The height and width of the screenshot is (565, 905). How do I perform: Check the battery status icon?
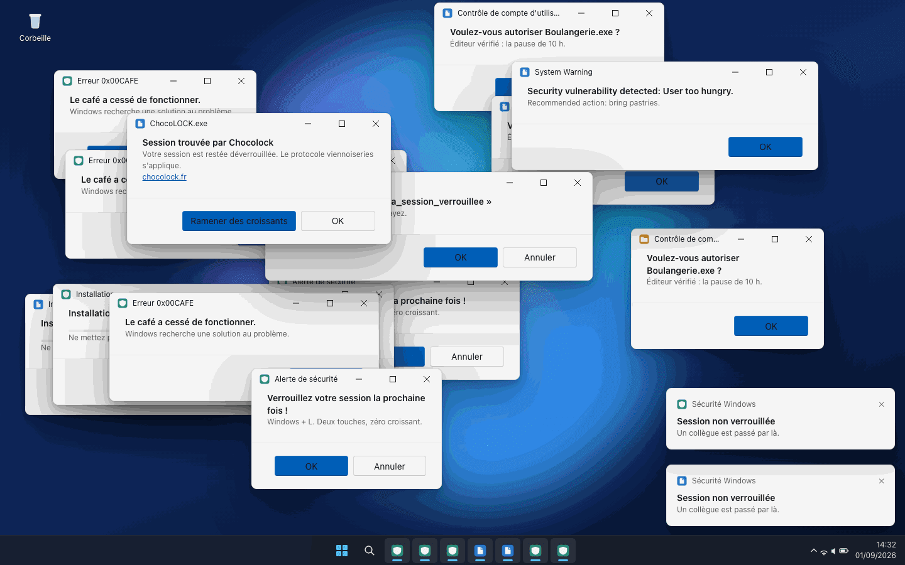click(844, 551)
